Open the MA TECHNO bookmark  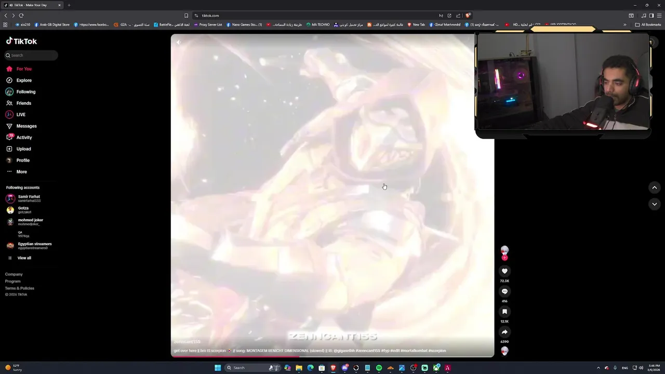point(318,24)
